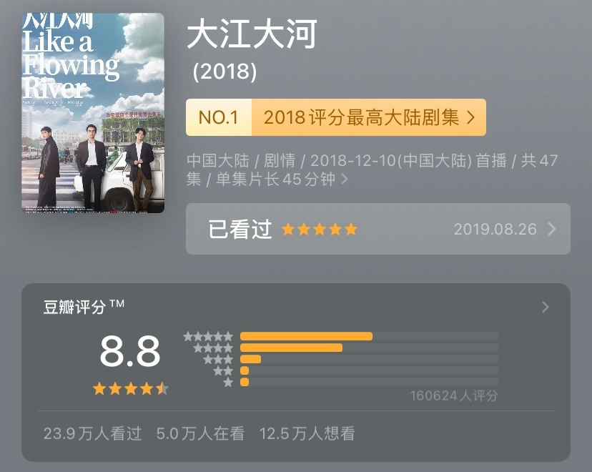The image size is (592, 472).
Task: Expand show details chevron after 45分钟
Action: [x=345, y=179]
